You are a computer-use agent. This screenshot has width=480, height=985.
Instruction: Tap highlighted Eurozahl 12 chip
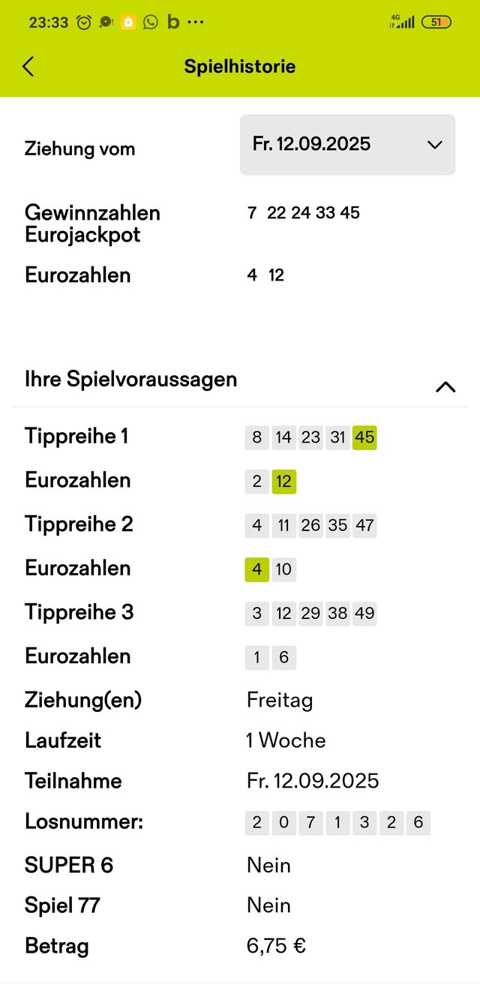point(283,482)
